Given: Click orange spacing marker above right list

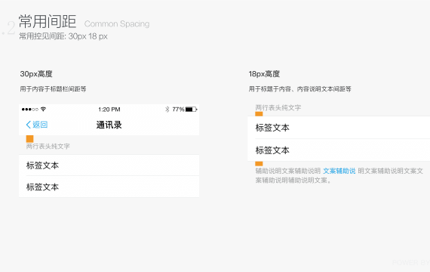Looking at the screenshot, I should tap(259, 114).
